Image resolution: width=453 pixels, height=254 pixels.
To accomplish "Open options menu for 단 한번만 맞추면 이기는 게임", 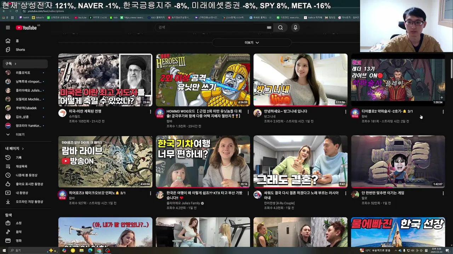I will click(x=443, y=193).
